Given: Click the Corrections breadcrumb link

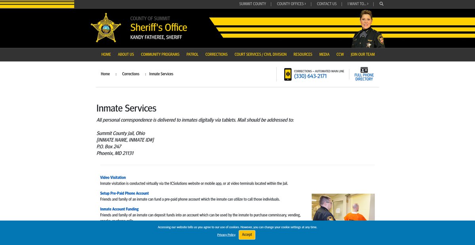Looking at the screenshot, I should [x=131, y=74].
